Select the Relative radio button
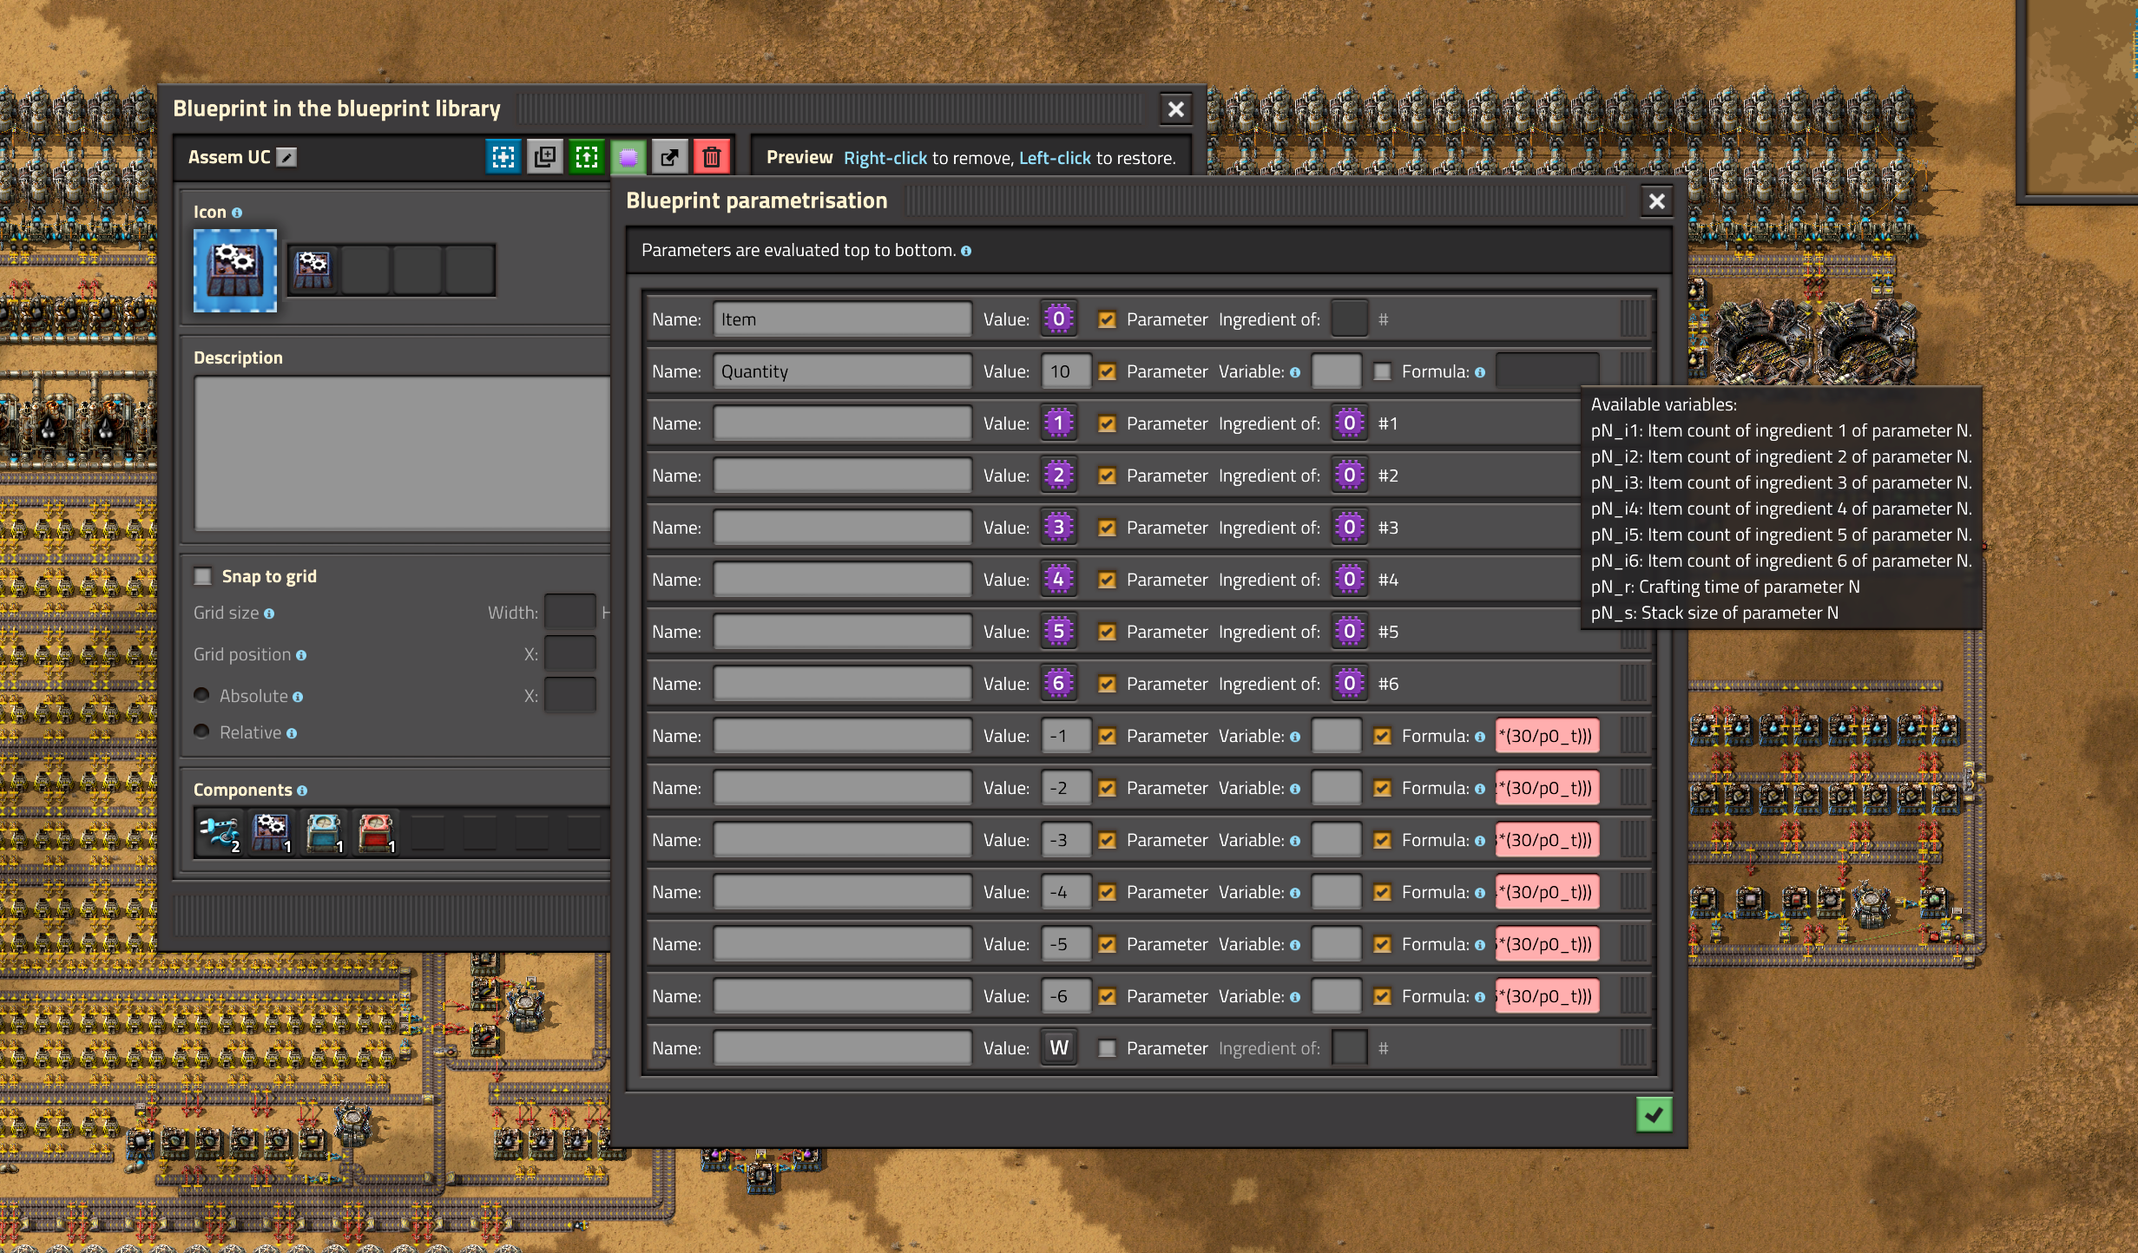 click(201, 731)
